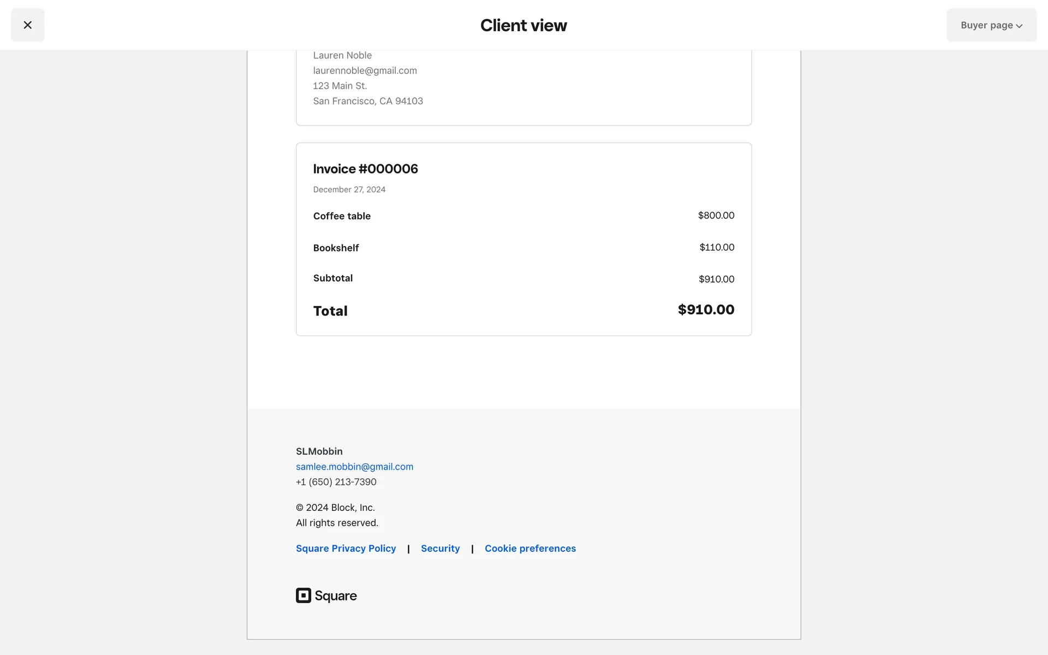Click the invoice date December 27, 2024

point(349,189)
